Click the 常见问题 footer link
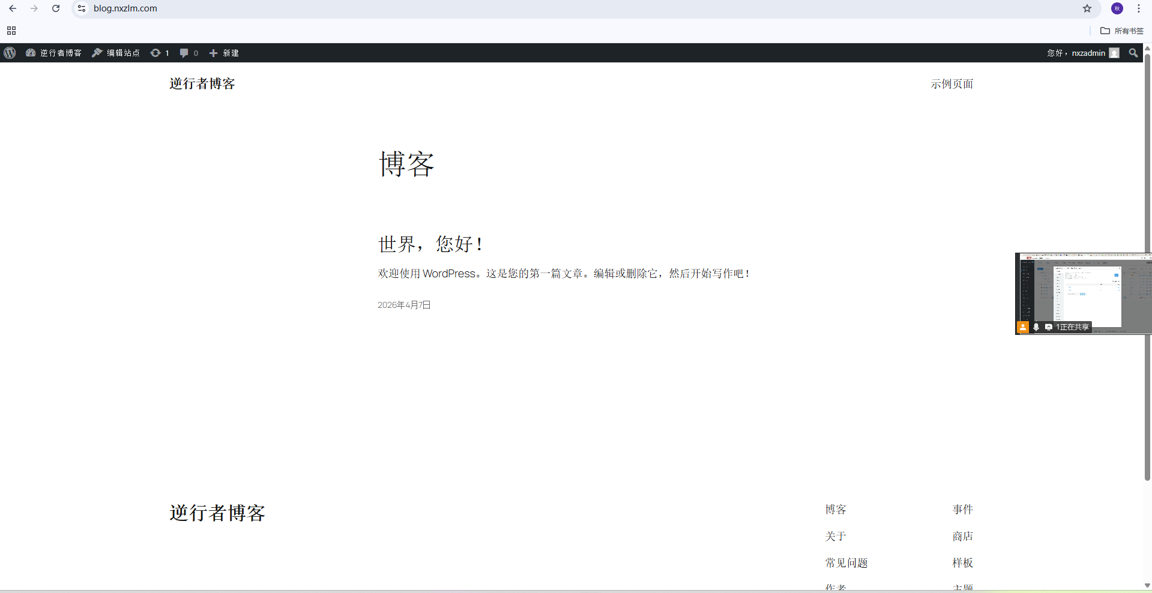This screenshot has height=593, width=1152. tap(846, 563)
